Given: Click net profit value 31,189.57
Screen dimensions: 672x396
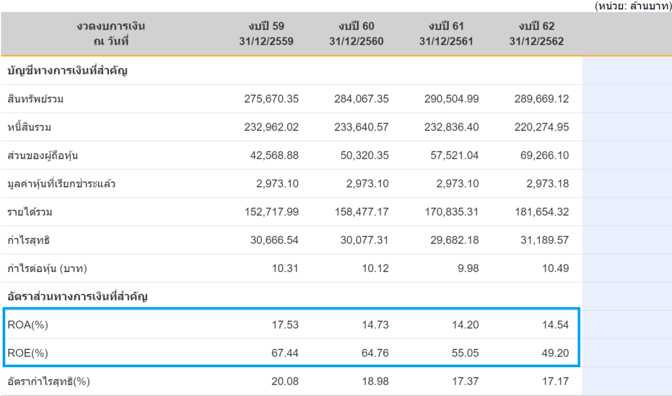Looking at the screenshot, I should coord(541,240).
